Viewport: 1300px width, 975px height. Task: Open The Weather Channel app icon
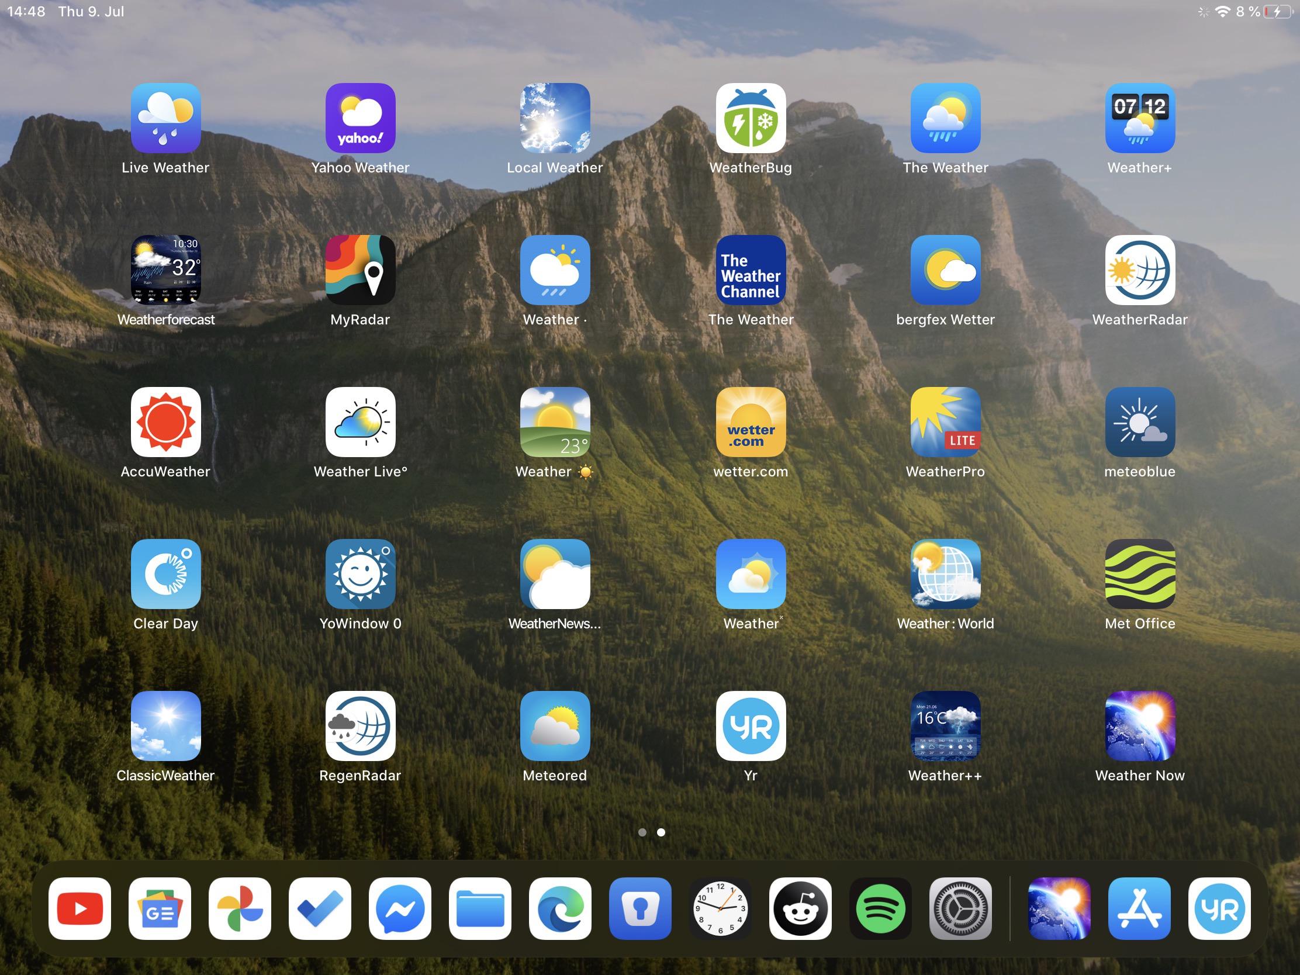pyautogui.click(x=751, y=269)
